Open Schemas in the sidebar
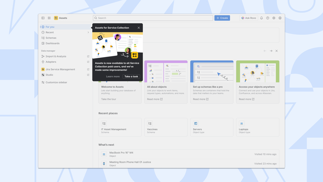 click(51, 38)
